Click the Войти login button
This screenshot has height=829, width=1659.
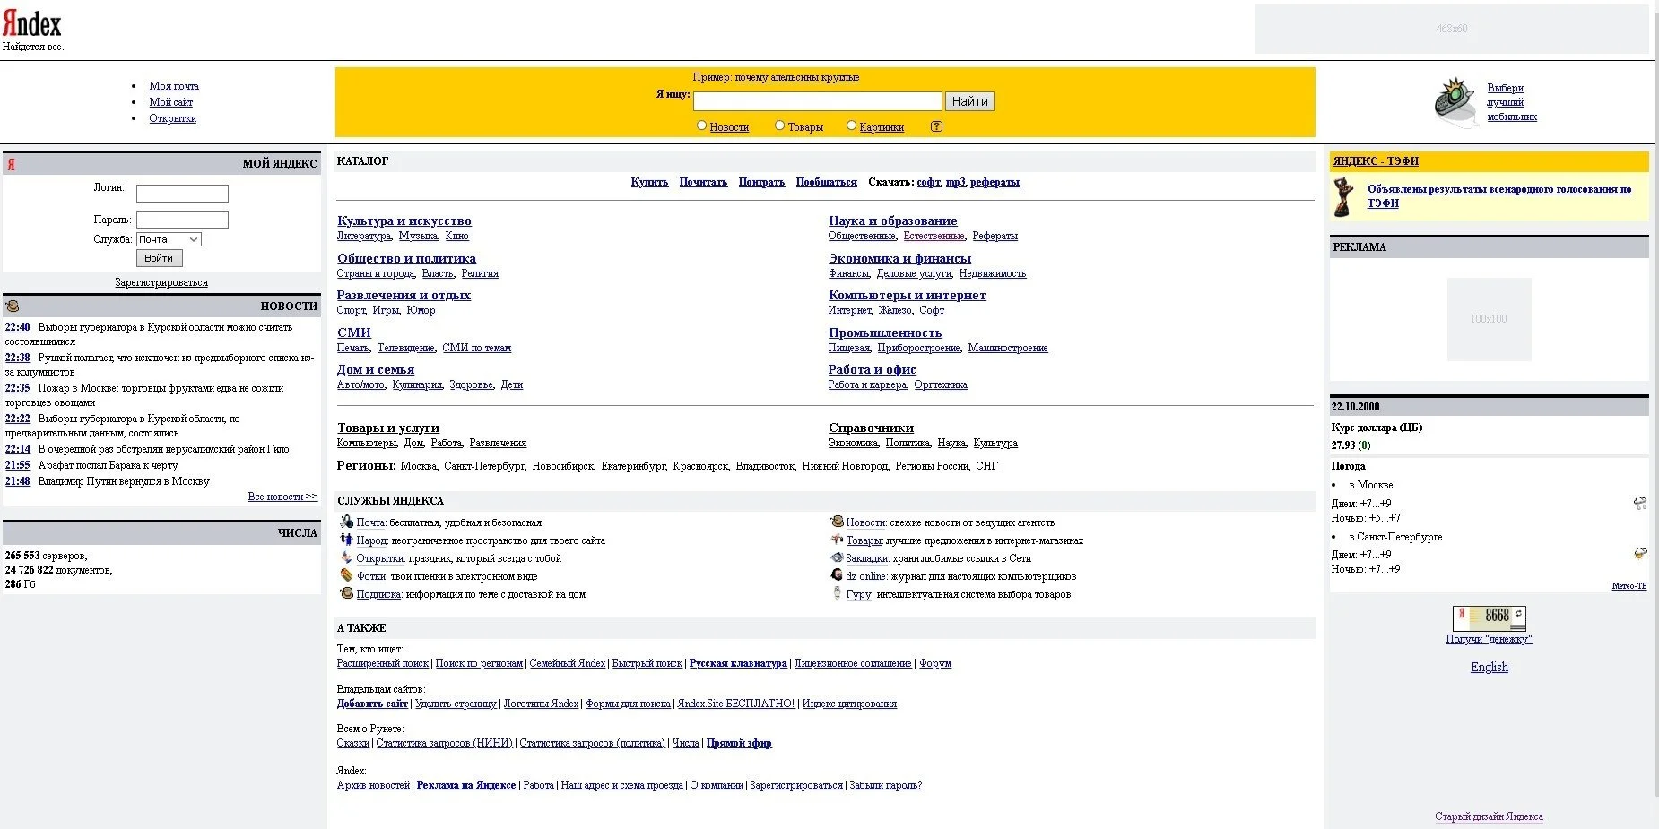coord(159,258)
